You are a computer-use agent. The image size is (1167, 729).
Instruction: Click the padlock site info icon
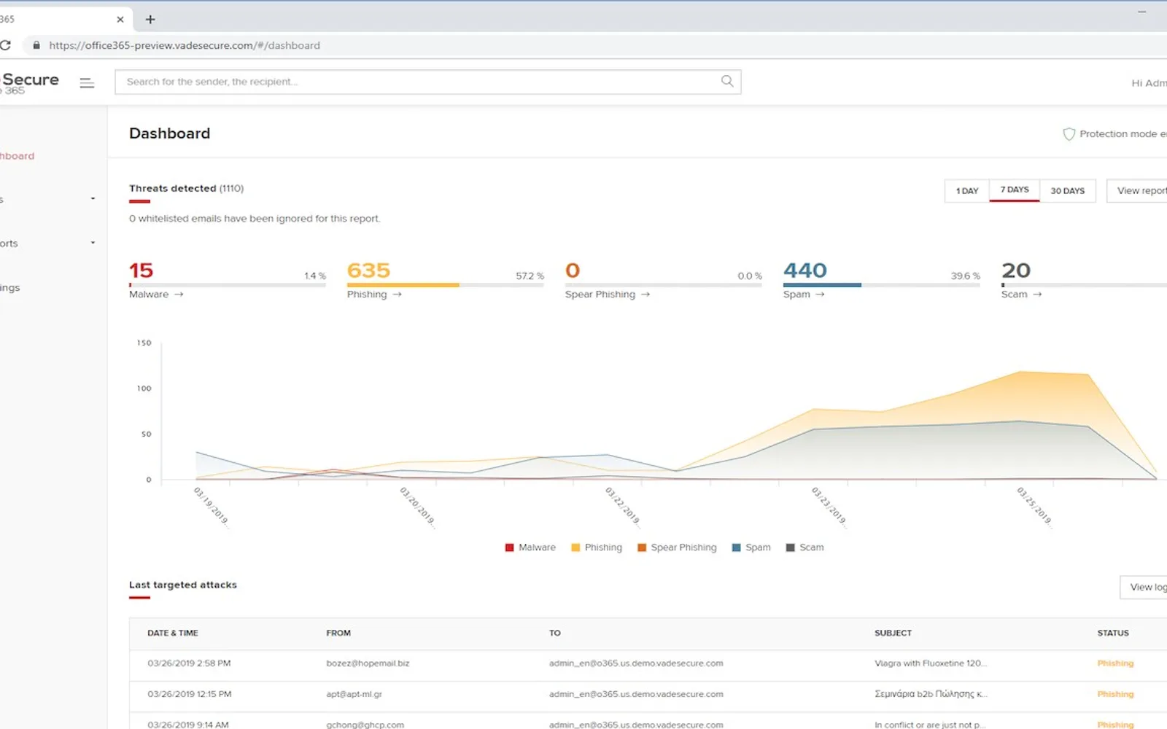point(36,45)
